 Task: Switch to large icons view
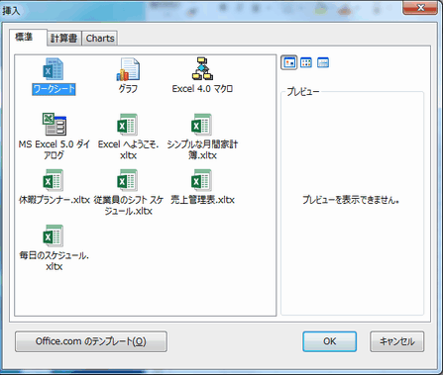pyautogui.click(x=289, y=62)
